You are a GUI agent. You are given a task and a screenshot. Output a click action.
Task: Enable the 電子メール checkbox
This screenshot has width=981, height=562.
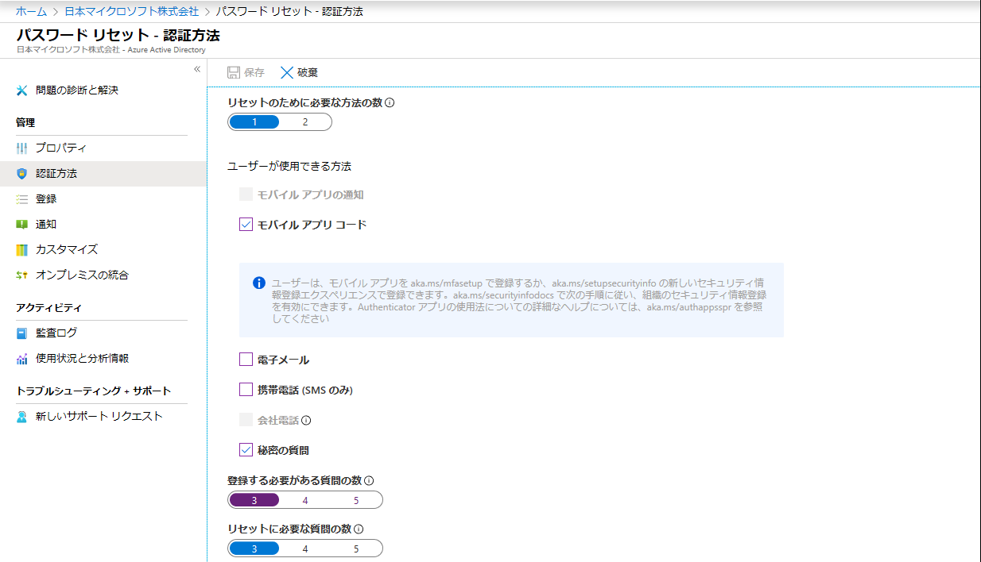[x=246, y=360]
